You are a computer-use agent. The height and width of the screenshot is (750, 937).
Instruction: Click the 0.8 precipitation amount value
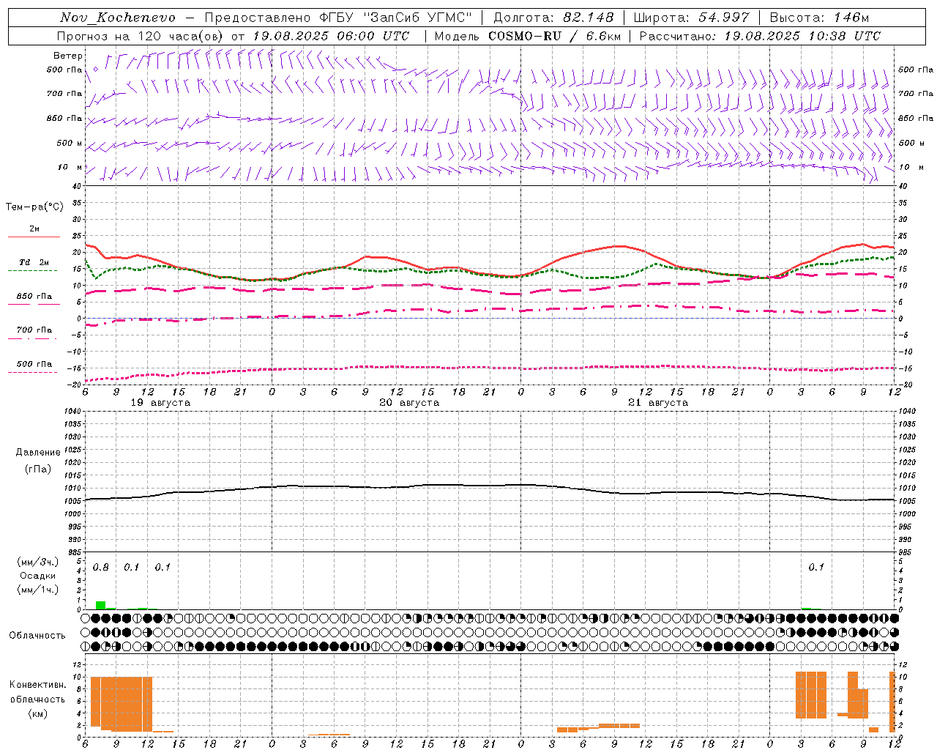101,568
